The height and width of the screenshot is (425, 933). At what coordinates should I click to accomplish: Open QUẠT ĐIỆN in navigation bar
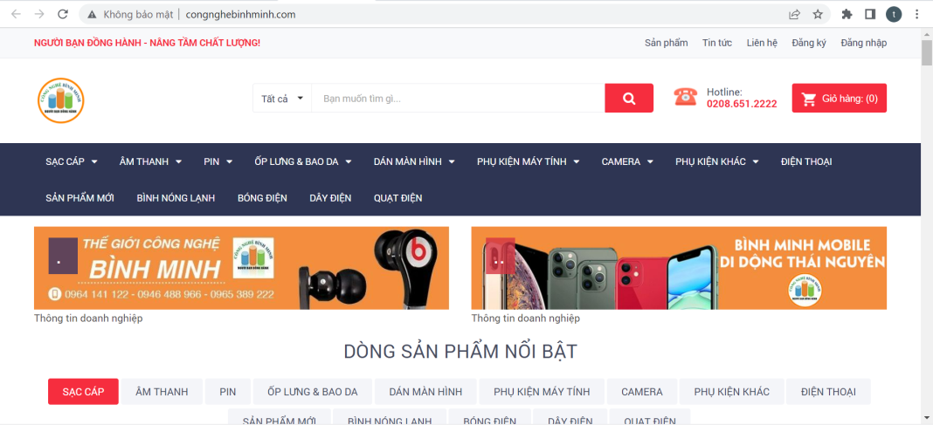tap(398, 198)
